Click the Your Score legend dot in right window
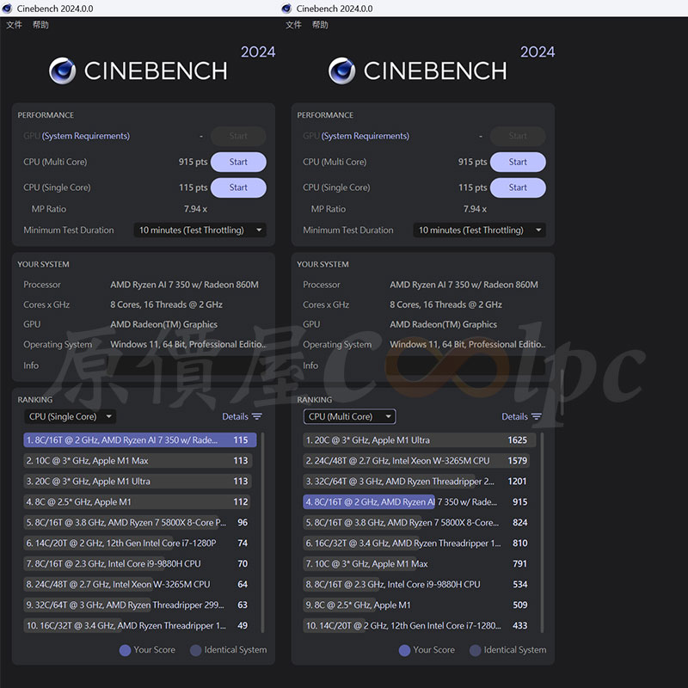The image size is (688, 688). [404, 650]
